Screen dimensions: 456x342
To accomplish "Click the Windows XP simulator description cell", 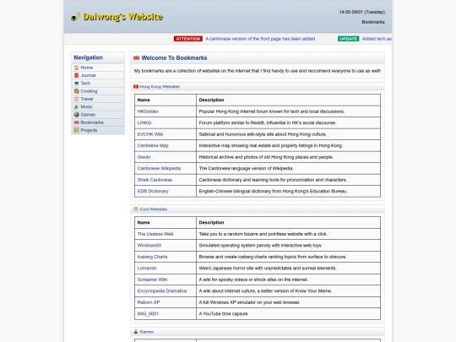I will tap(288, 302).
